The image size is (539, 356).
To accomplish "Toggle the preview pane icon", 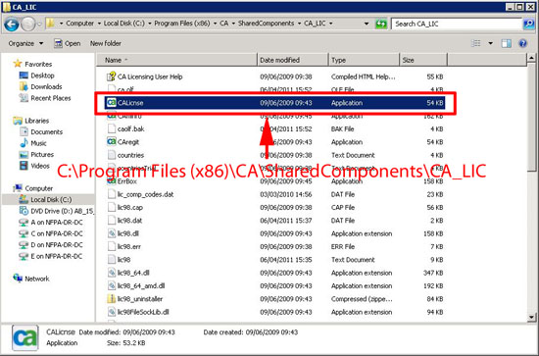I will click(x=506, y=43).
